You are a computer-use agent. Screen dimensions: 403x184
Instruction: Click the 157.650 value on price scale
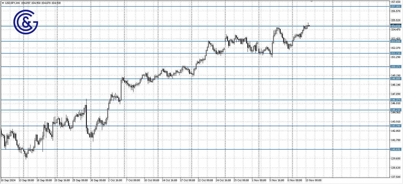click(395, 2)
